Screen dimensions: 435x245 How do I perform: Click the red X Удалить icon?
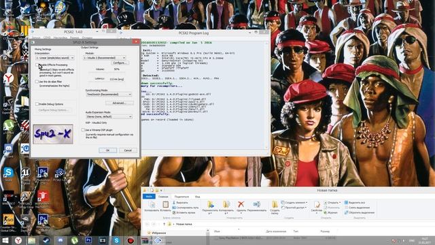pos(241,205)
